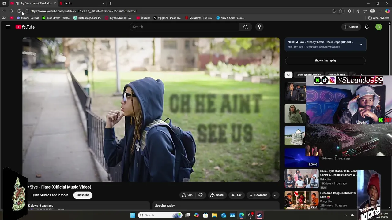Viewport: 392px width, 220px height.
Task: Open Photopea bookmark
Action: [x=87, y=18]
